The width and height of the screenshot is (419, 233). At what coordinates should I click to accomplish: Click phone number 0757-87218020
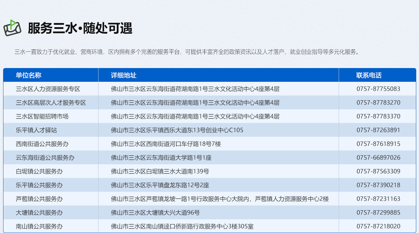[378, 226]
